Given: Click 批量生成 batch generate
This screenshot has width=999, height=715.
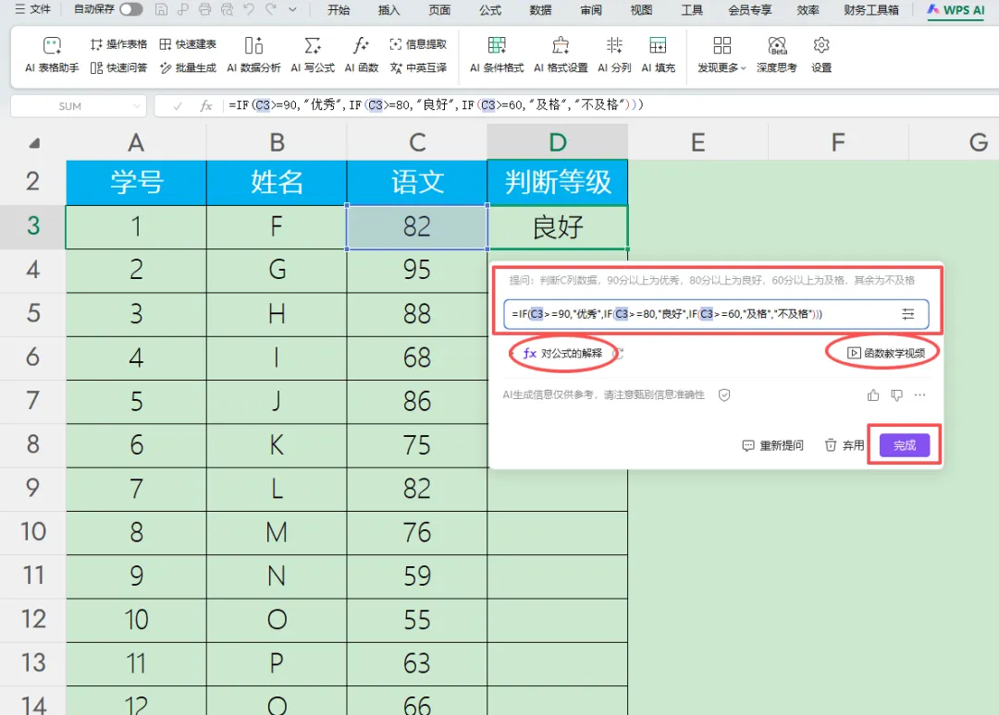Looking at the screenshot, I should (188, 67).
